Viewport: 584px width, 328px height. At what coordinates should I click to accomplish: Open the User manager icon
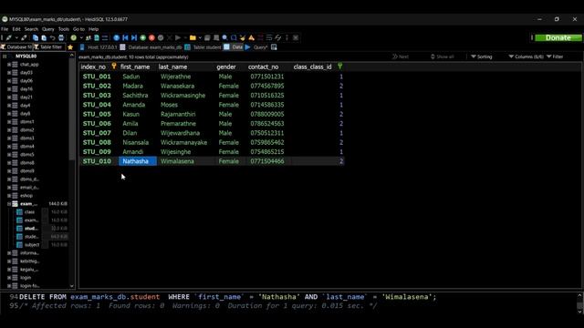point(89,37)
